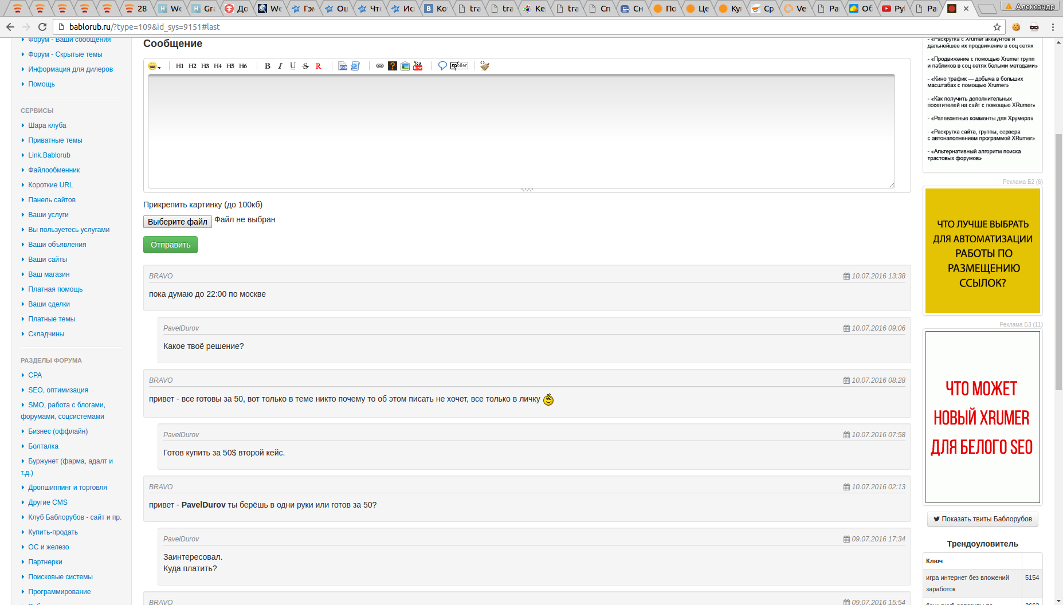Click the browser back arrow
Viewport: 1063px width, 605px height.
pos(10,27)
